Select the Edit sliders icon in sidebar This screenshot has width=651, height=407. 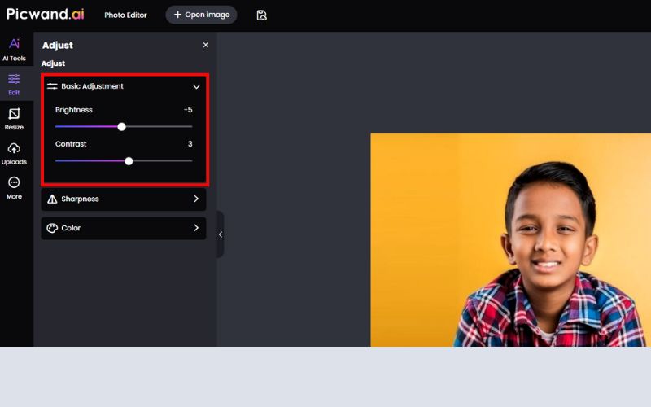tap(14, 79)
